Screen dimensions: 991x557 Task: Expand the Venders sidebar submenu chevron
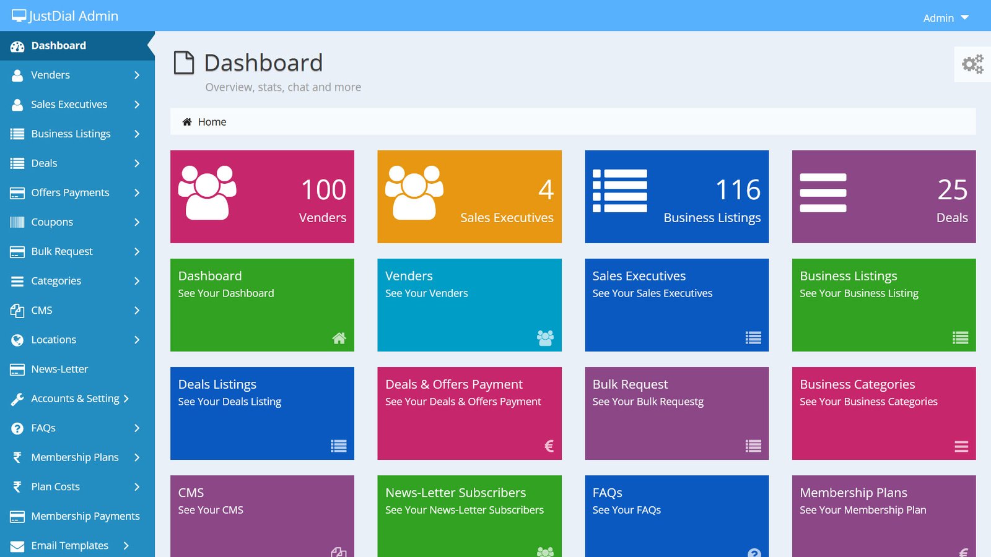[137, 76]
